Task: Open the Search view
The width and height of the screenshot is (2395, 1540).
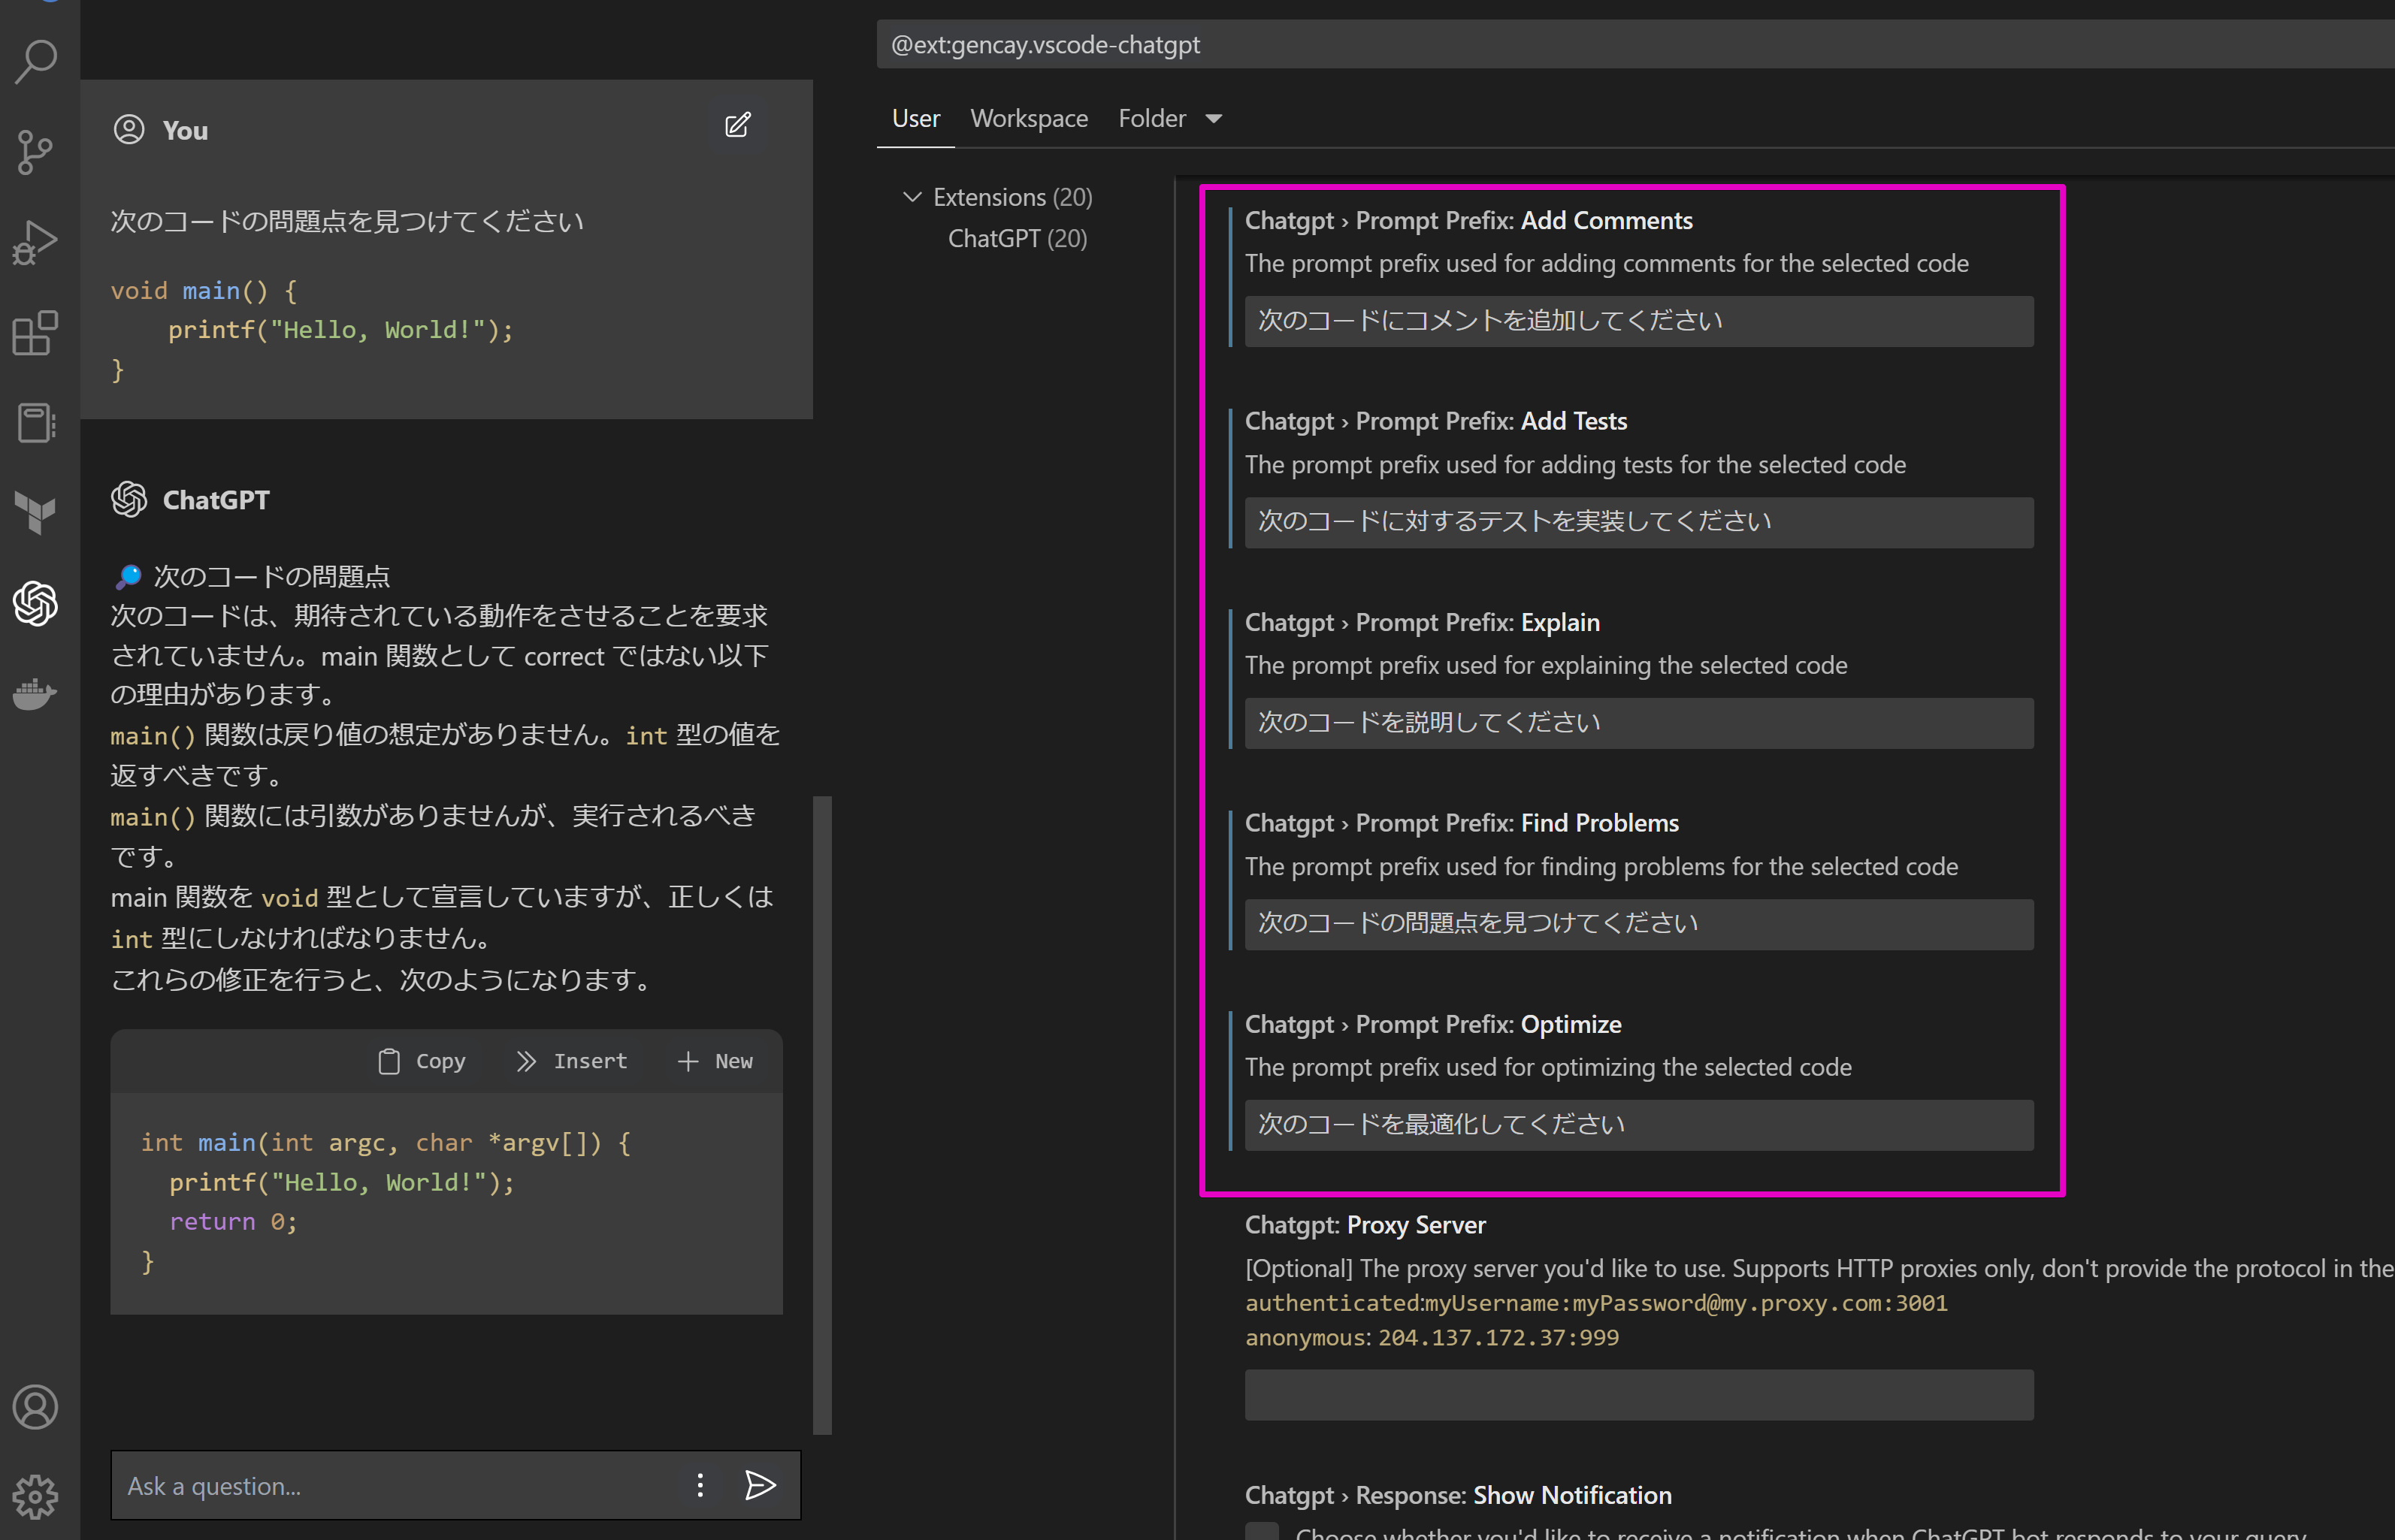Action: pyautogui.click(x=36, y=62)
